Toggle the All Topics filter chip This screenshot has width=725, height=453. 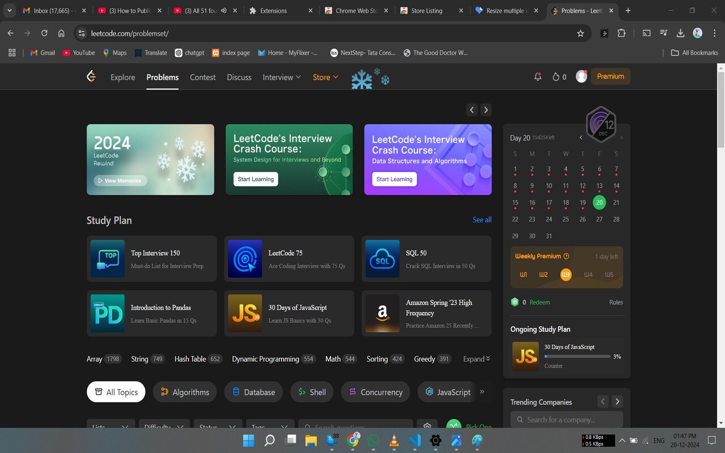click(116, 391)
